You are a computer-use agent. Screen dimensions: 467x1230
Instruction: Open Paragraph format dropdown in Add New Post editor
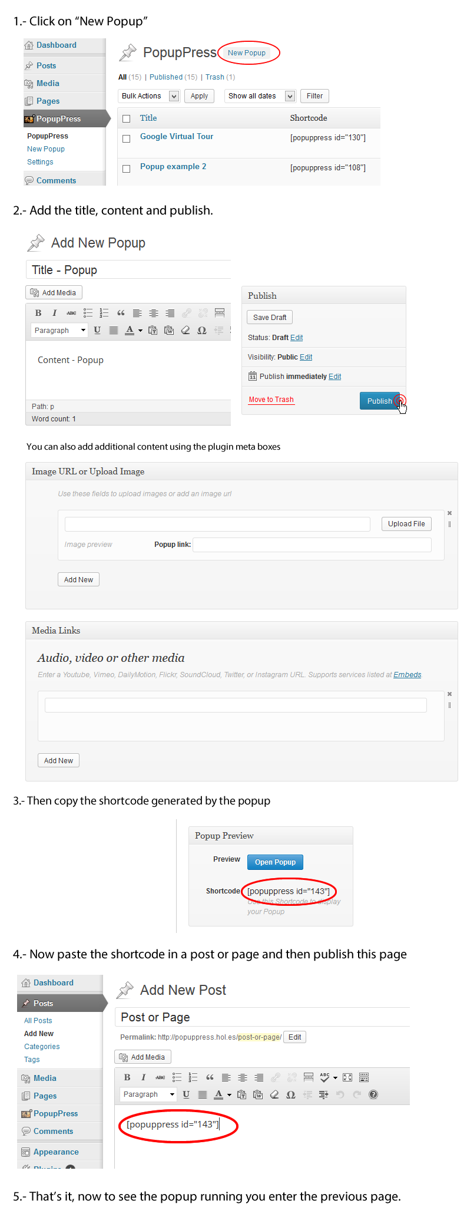tap(148, 1094)
